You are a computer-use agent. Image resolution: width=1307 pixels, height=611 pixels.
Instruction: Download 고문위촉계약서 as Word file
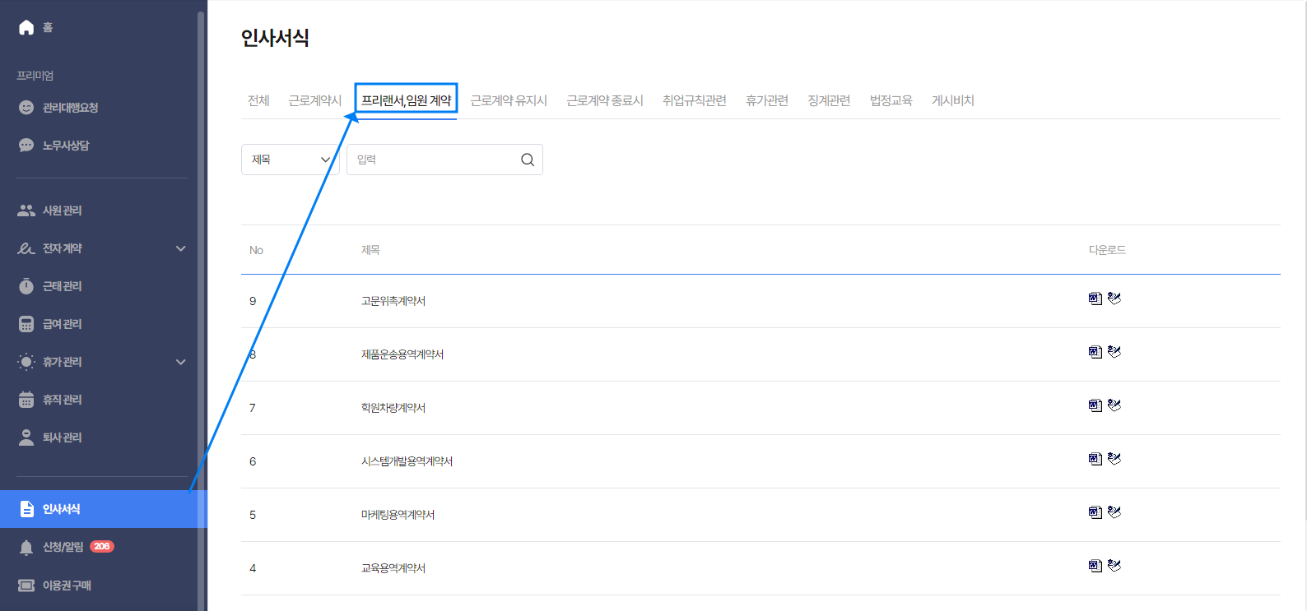(1095, 299)
